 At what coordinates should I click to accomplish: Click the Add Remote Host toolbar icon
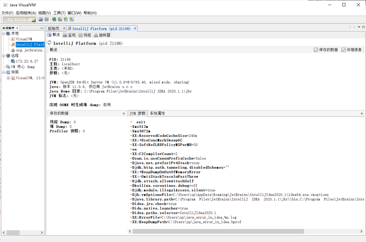(54, 19)
